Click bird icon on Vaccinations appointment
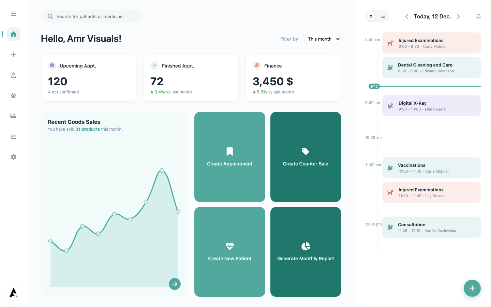491x307 pixels. 390,168
